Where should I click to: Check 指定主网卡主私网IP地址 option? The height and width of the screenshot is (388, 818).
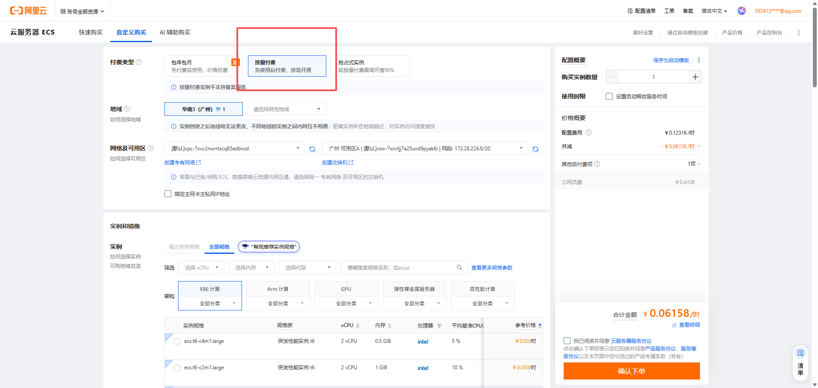tap(168, 194)
